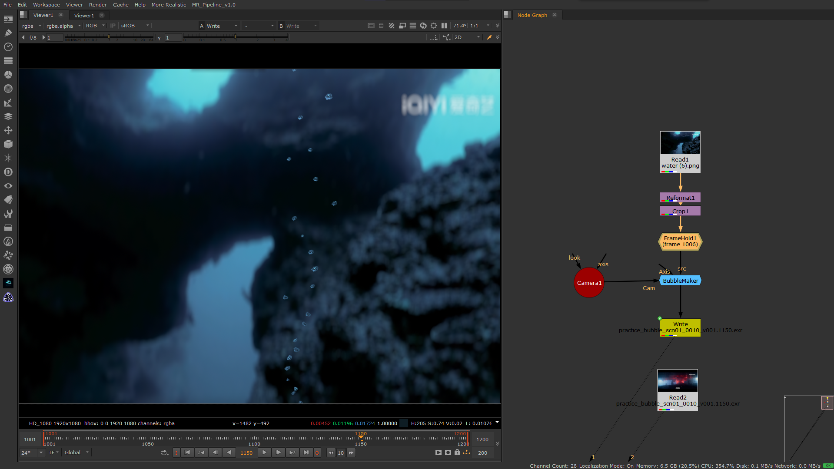This screenshot has height=469, width=834.
Task: Jump to the last frame button
Action: [306, 452]
